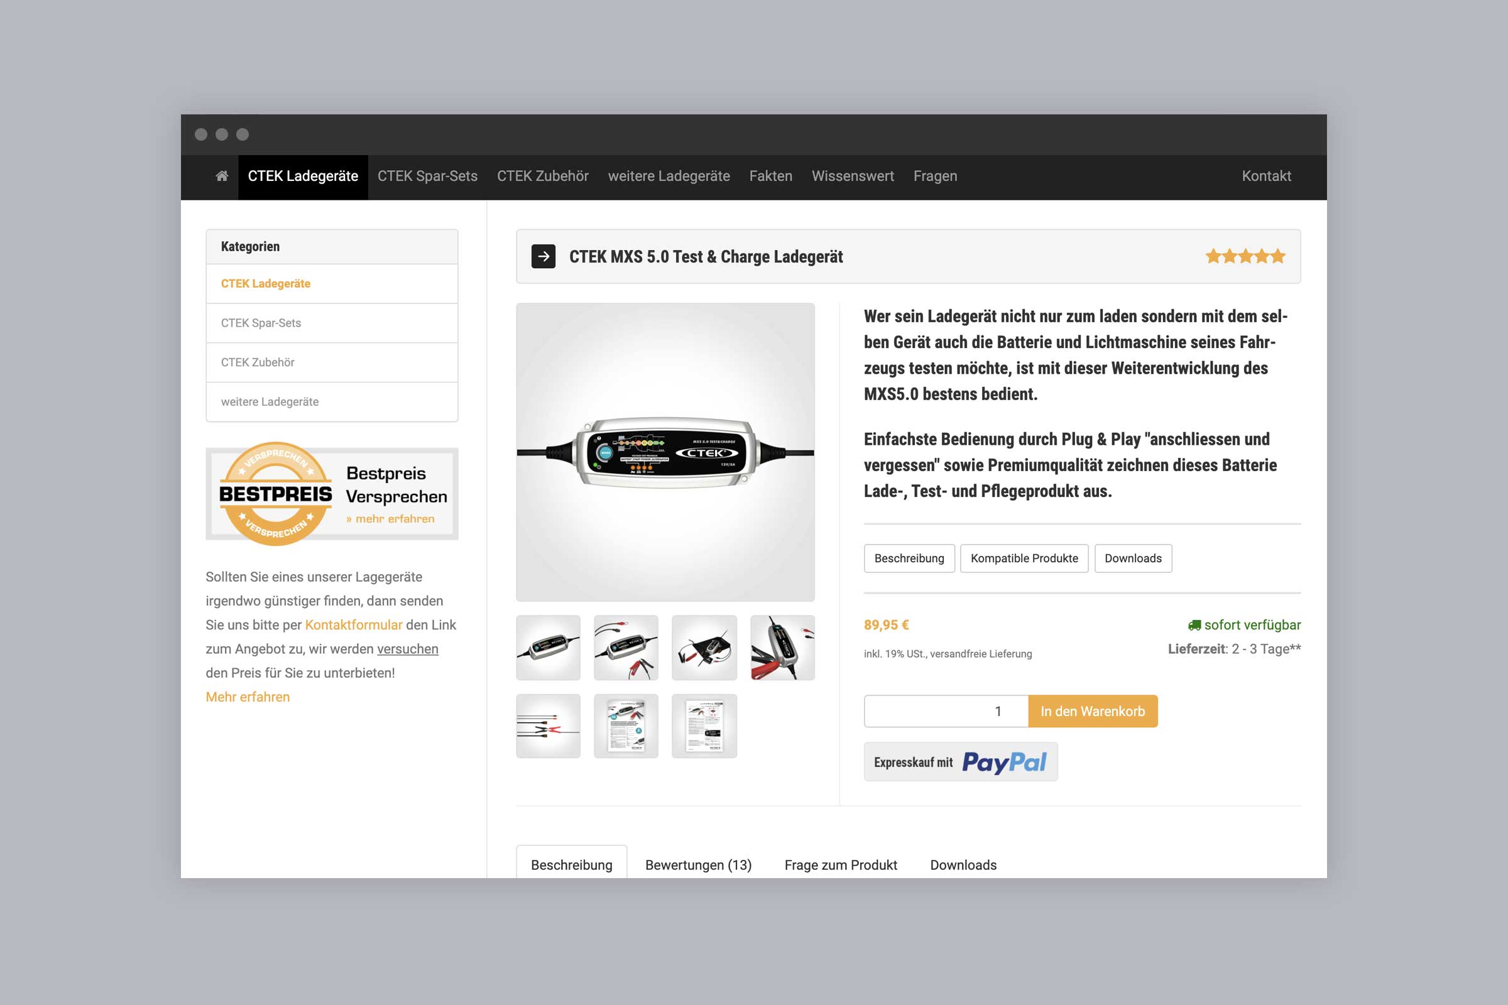Click the arrow icon beside product title
The width and height of the screenshot is (1508, 1005).
point(543,256)
